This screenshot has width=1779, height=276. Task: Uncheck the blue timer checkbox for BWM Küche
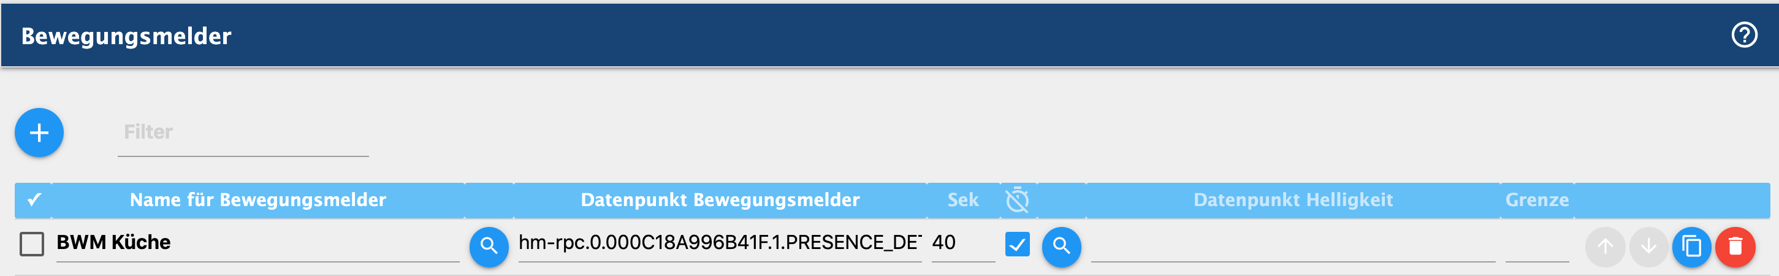coord(1017,243)
